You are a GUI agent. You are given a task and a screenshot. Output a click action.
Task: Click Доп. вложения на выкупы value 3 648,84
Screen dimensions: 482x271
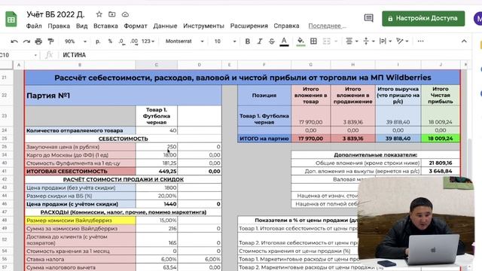click(441, 171)
